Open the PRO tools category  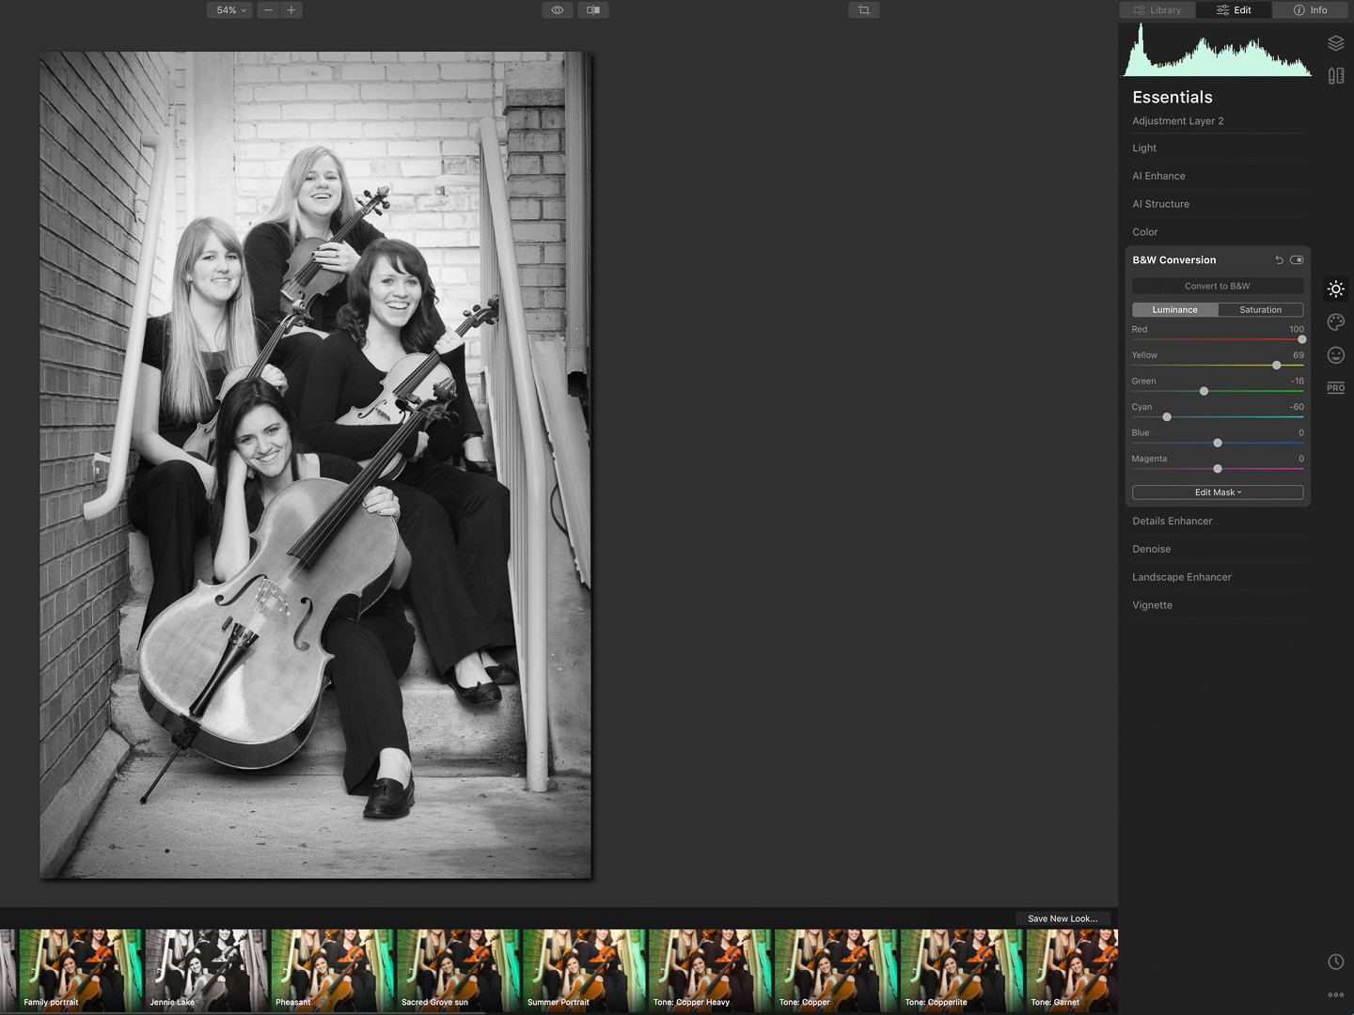1335,388
